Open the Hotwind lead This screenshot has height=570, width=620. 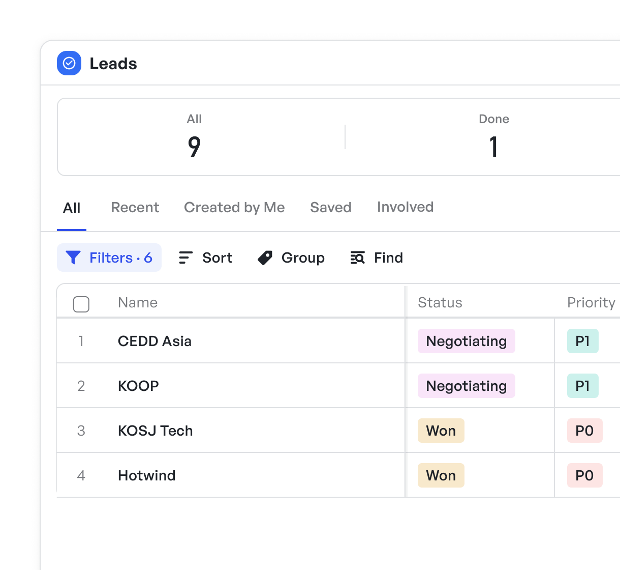coord(147,475)
